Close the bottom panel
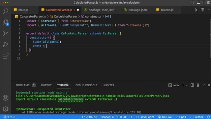This screenshot has height=119, width=211. (x=209, y=85)
